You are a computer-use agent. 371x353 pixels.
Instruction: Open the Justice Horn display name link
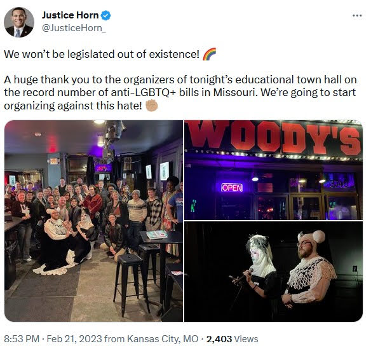pos(71,15)
